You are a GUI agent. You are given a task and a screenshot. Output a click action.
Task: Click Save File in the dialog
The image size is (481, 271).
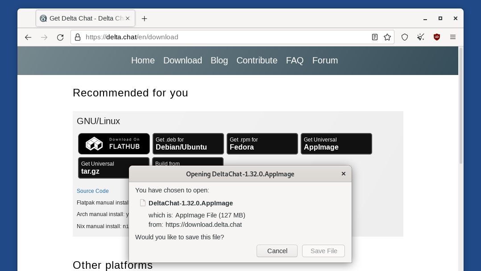pos(323,251)
